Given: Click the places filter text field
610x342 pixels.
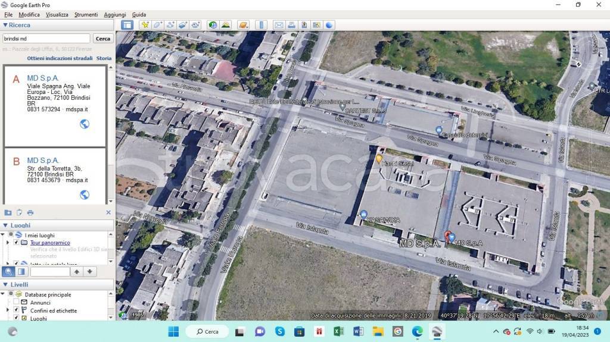Looking at the screenshot, I should click(50, 272).
